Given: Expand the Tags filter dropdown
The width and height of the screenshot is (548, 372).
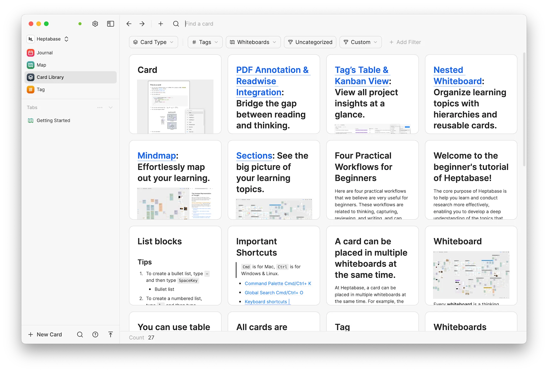Looking at the screenshot, I should tap(205, 42).
